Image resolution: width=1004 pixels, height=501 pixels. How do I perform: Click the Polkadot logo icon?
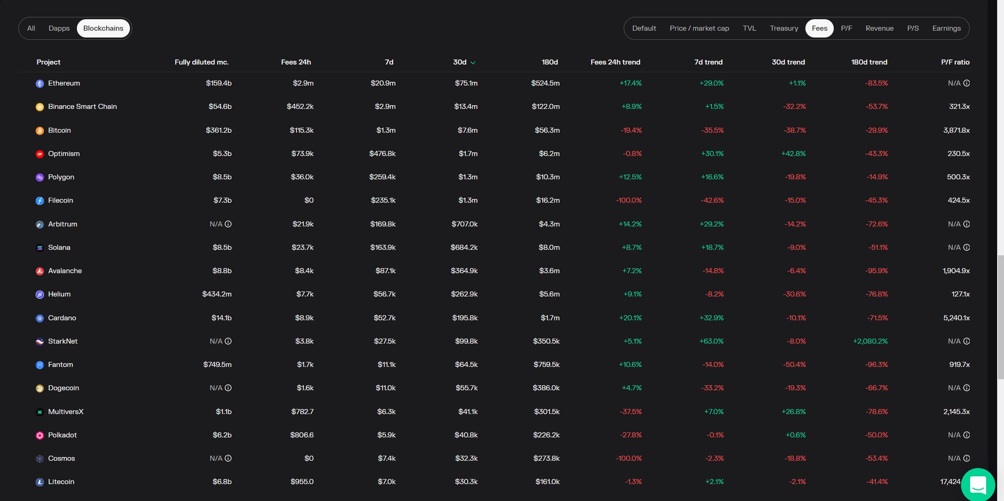pos(40,436)
